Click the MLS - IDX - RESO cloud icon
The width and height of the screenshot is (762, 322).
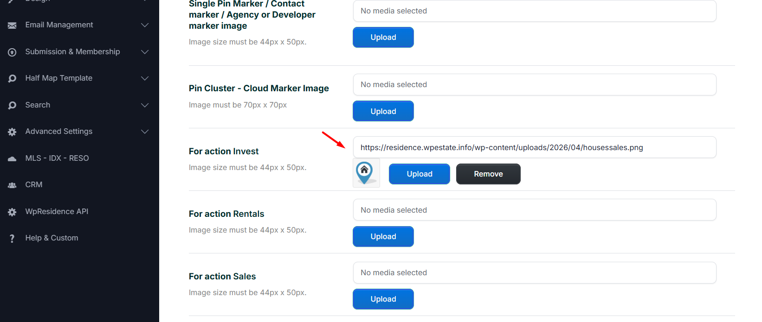[12, 158]
